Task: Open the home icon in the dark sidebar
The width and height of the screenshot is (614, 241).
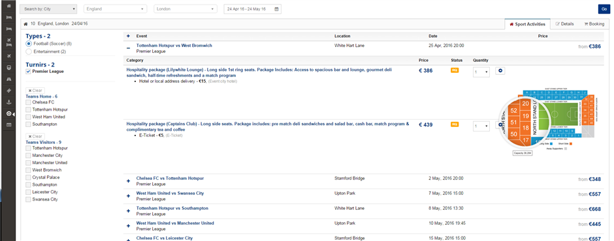Action: click(x=9, y=7)
